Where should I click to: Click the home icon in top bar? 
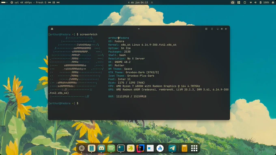pyautogui.click(x=273, y=2)
